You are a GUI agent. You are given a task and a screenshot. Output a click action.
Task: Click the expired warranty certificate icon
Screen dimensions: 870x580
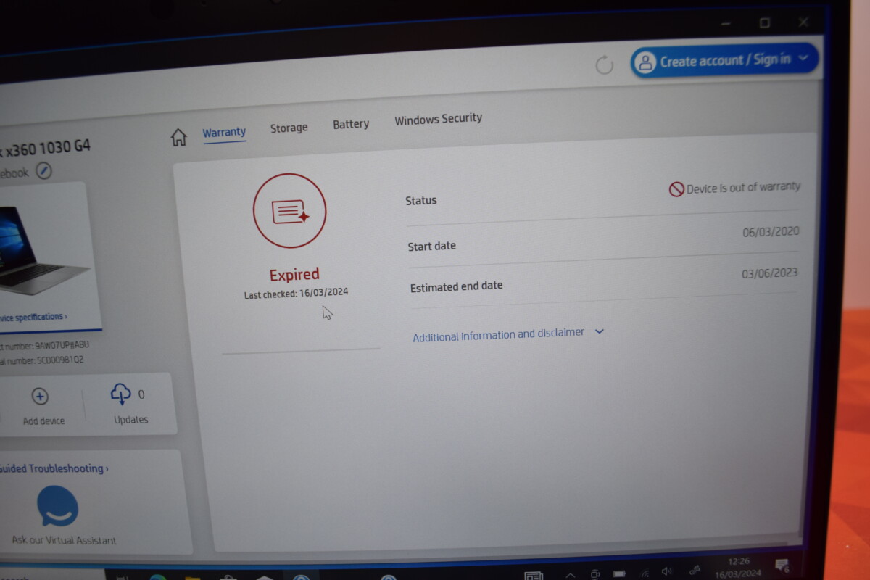[289, 211]
